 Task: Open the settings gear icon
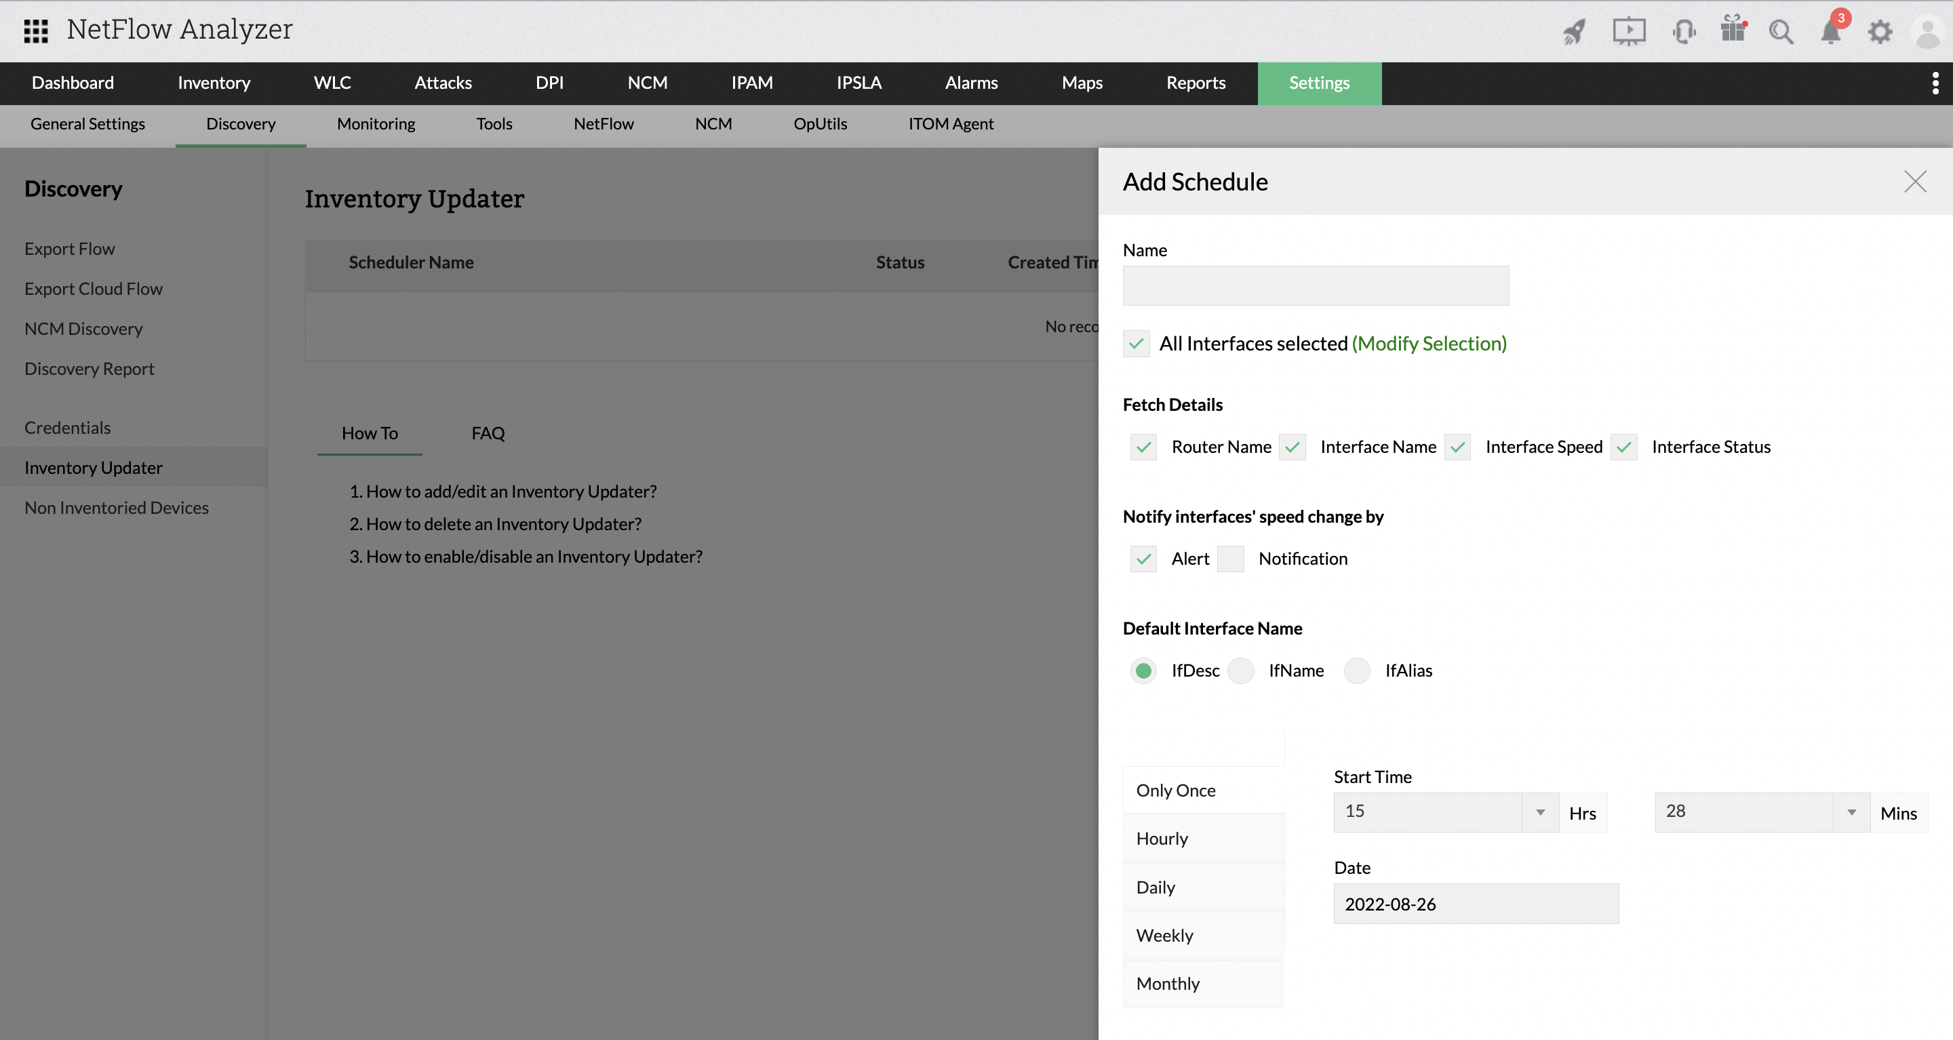pos(1880,32)
